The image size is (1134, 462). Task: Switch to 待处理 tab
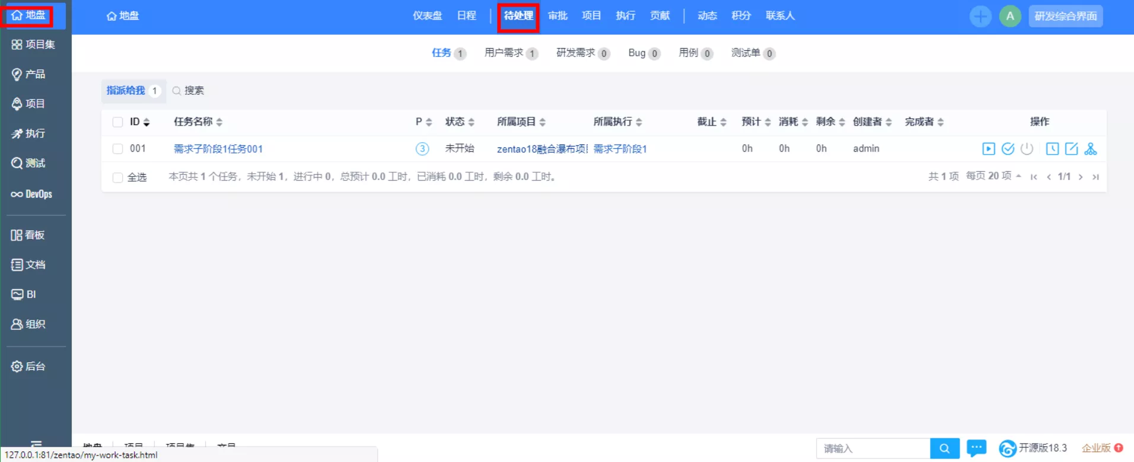pyautogui.click(x=518, y=17)
